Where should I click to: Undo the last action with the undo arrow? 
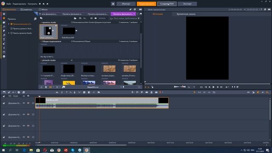43,4
